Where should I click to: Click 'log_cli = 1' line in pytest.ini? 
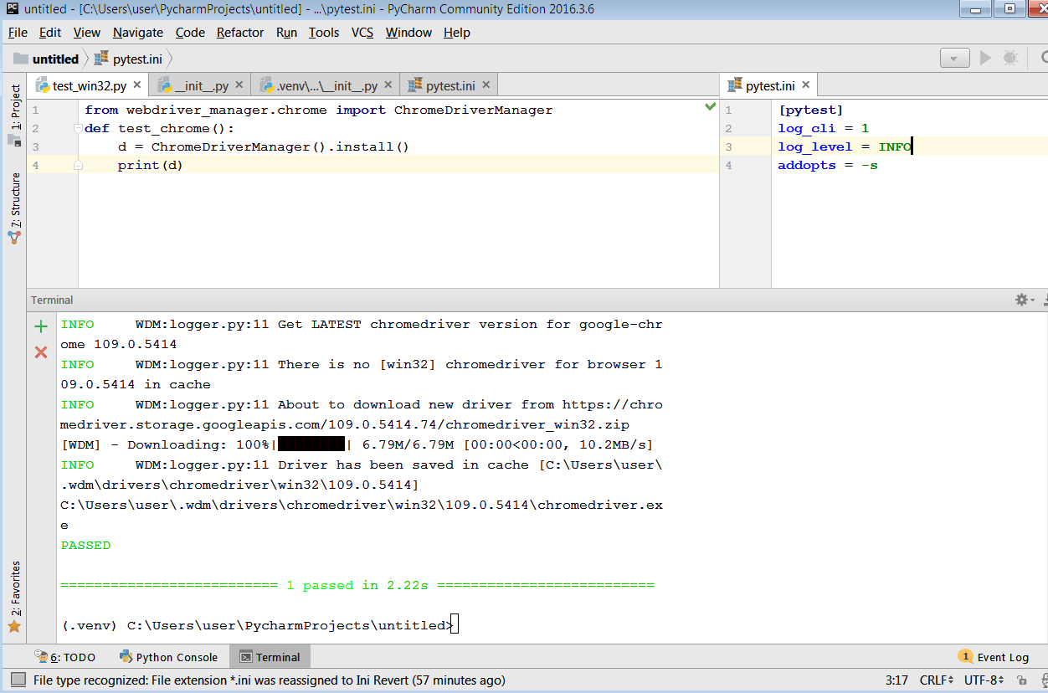click(x=824, y=128)
